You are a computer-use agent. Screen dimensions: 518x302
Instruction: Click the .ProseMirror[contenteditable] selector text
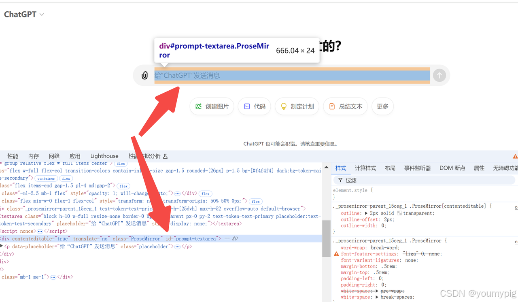[448, 206]
